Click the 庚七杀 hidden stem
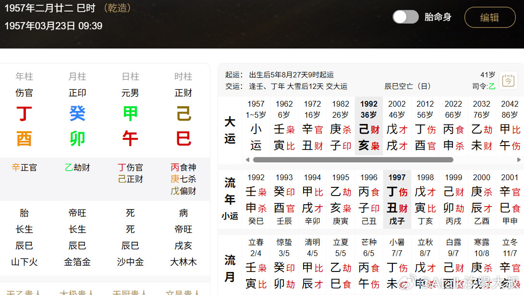 pyautogui.click(x=183, y=179)
